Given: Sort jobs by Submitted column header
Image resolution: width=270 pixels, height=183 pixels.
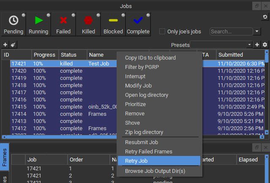Looking at the screenshot, I should click(x=231, y=55).
